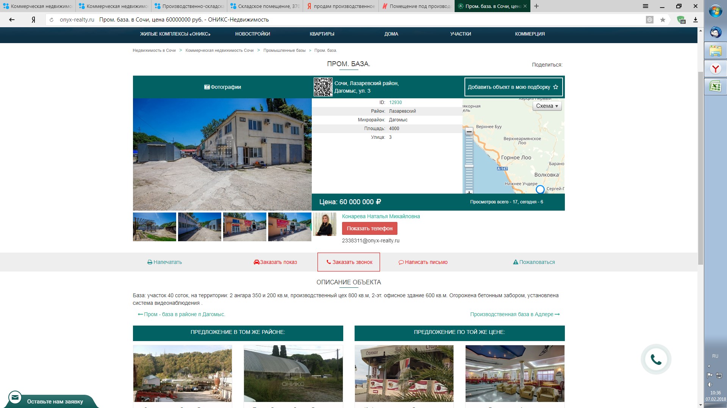This screenshot has height=408, width=727.
Task: Go back with the browser arrow
Action: [12, 20]
